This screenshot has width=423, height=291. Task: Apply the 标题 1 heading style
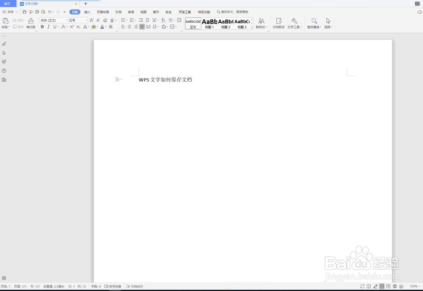point(209,24)
